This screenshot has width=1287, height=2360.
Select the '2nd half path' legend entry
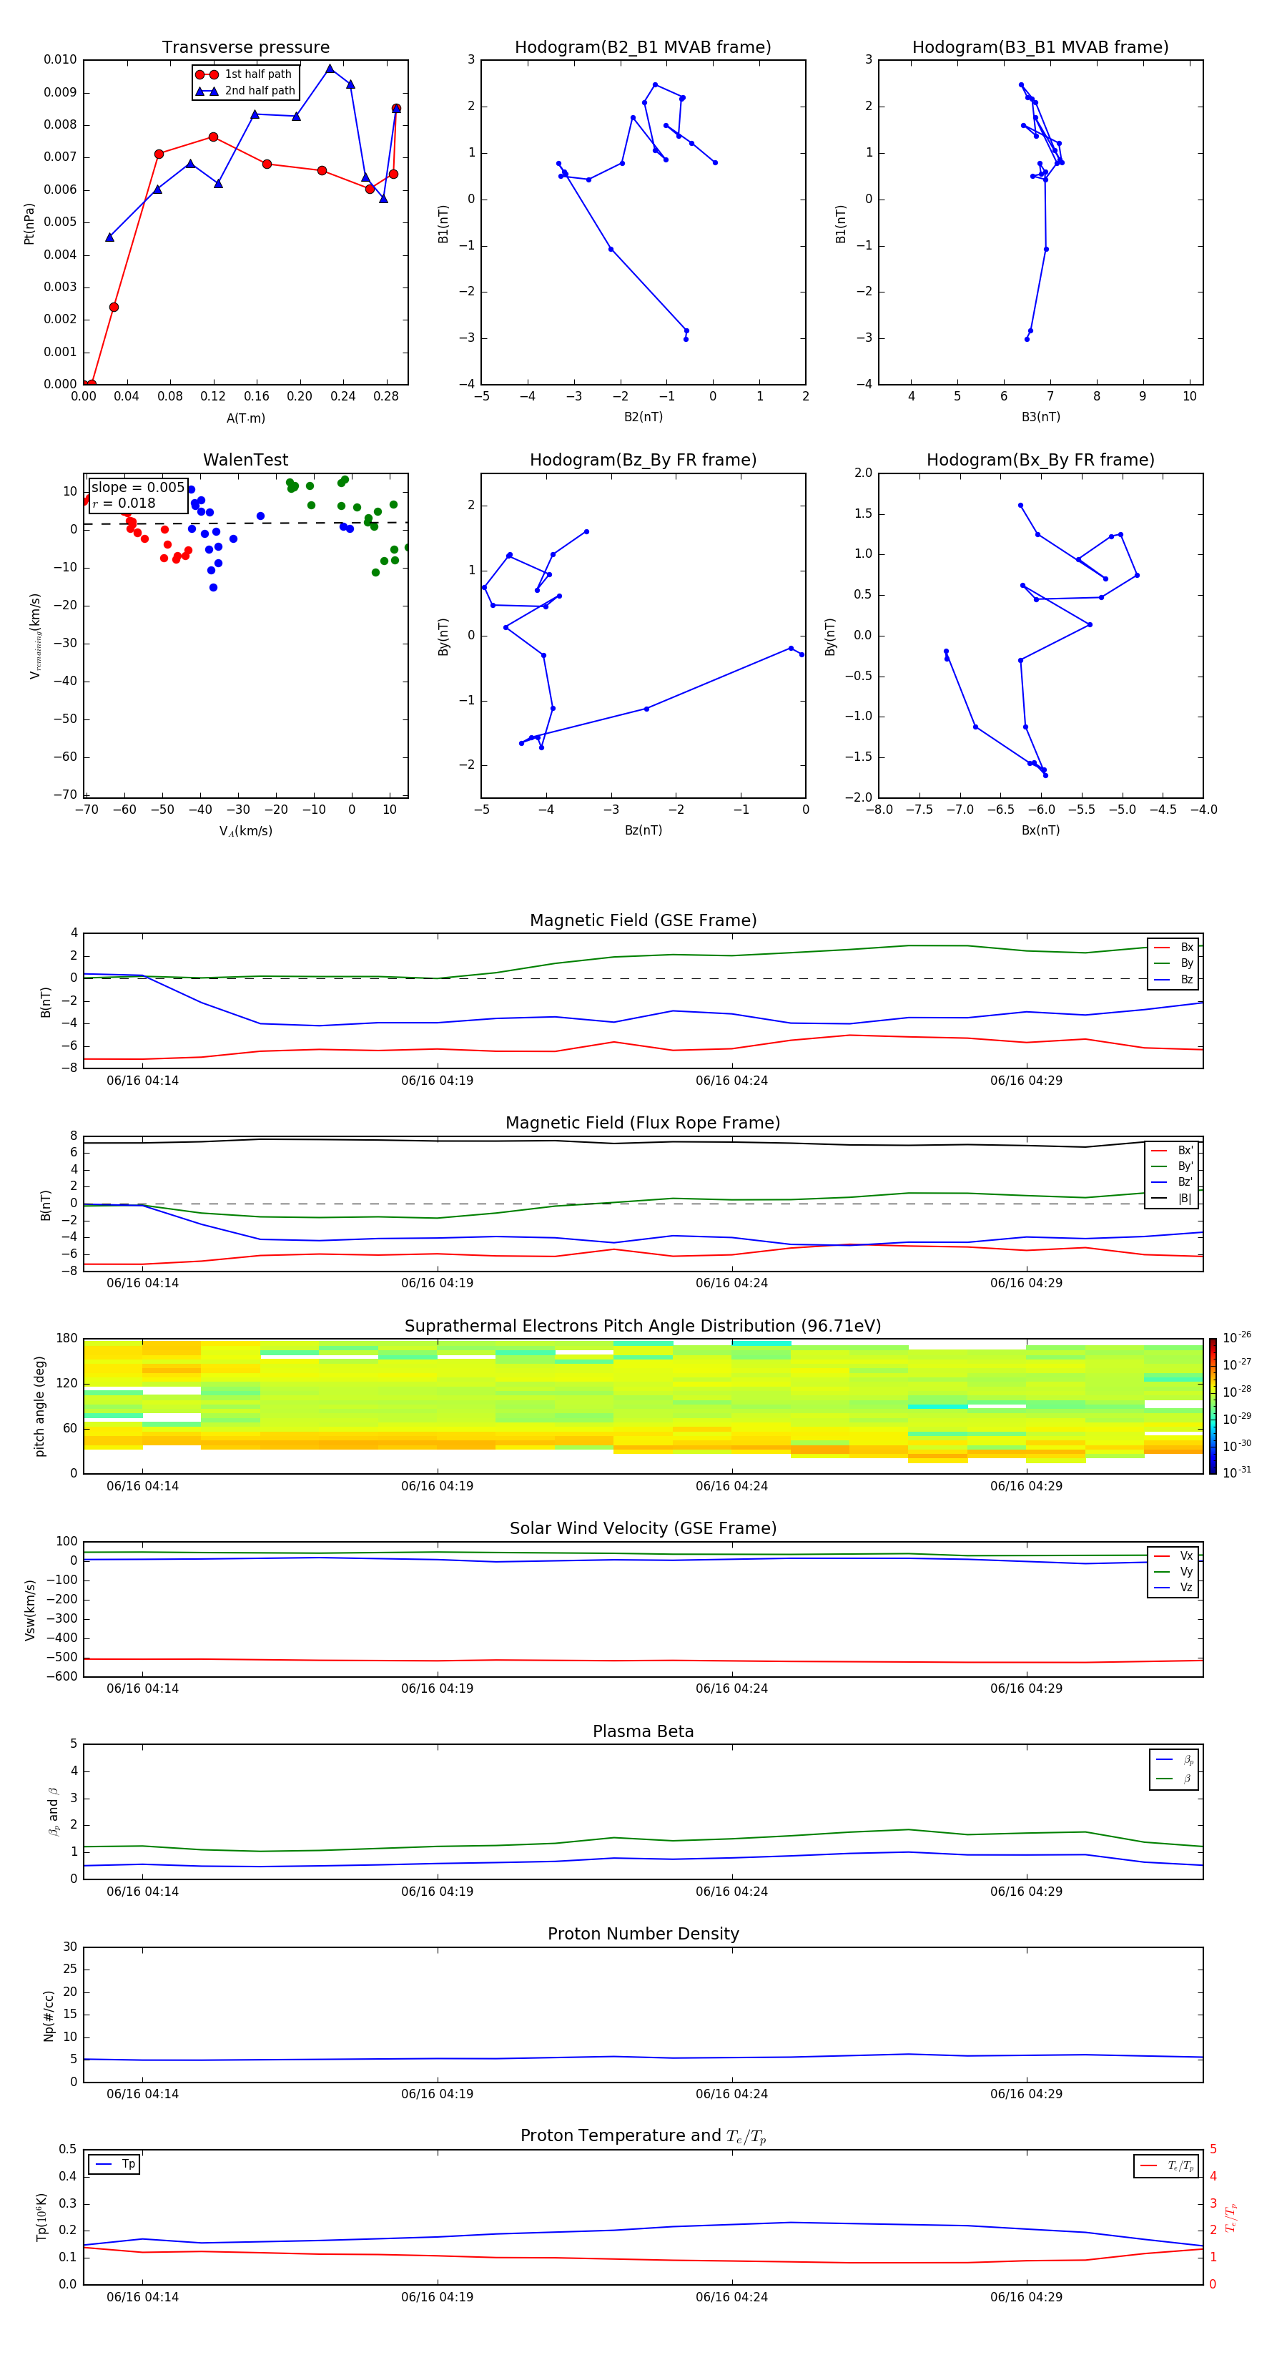tap(245, 91)
